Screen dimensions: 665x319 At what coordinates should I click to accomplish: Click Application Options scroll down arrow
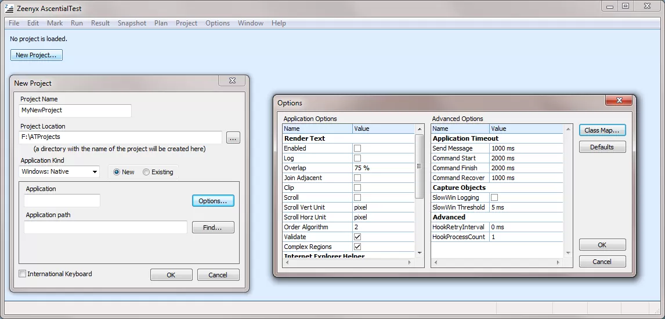420,252
